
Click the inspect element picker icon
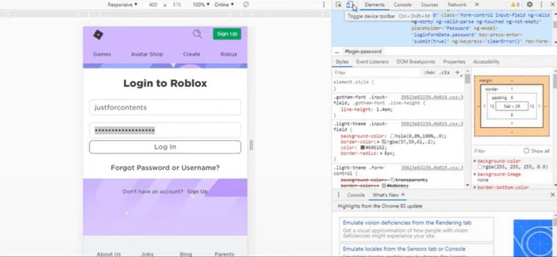pos(338,5)
